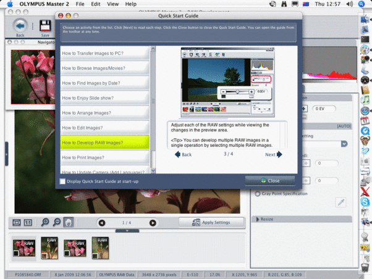Tick the checkbox on first RAW thumbnail
Viewport: 372px width, 279px height.
15,252
